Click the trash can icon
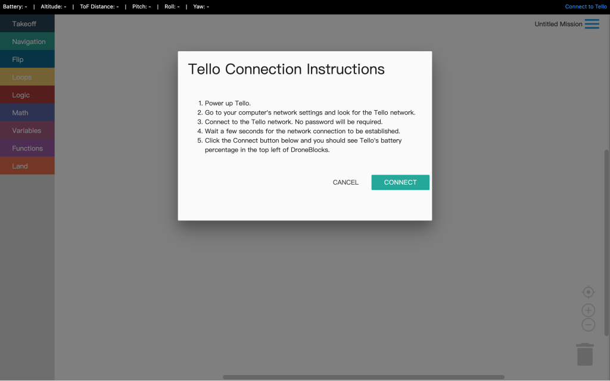Image resolution: width=610 pixels, height=381 pixels. pos(585,354)
